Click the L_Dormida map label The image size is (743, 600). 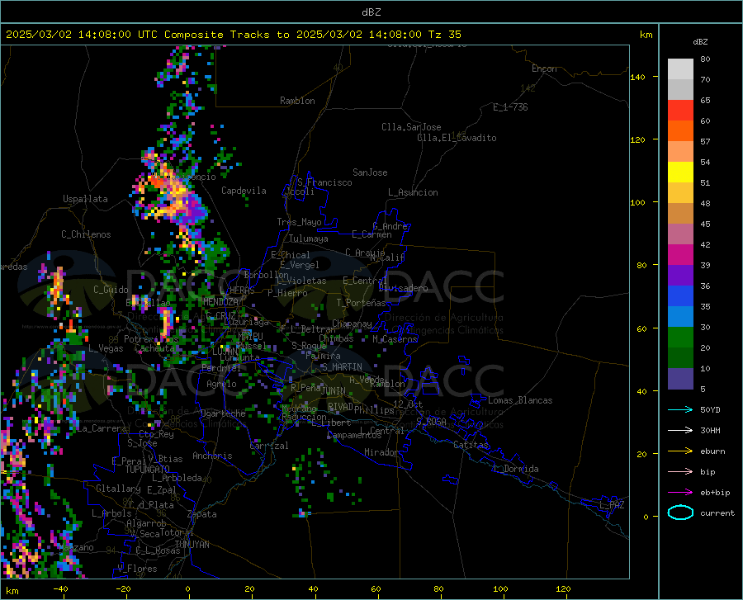[515, 469]
